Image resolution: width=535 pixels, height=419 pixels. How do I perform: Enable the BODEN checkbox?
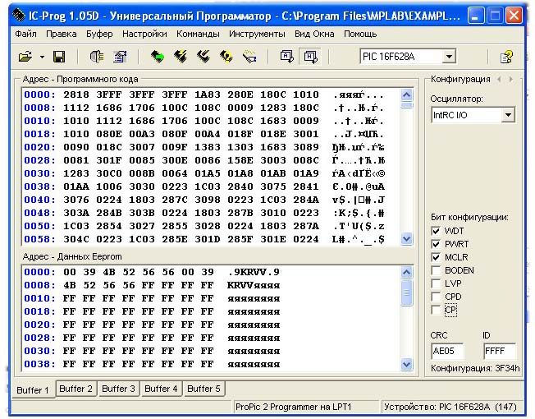[436, 270]
